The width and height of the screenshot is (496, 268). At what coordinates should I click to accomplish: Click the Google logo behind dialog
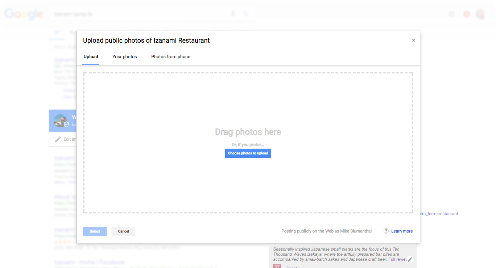point(24,14)
